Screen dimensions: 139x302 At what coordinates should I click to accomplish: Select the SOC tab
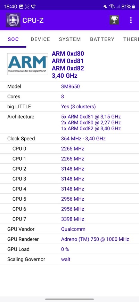coord(13,39)
